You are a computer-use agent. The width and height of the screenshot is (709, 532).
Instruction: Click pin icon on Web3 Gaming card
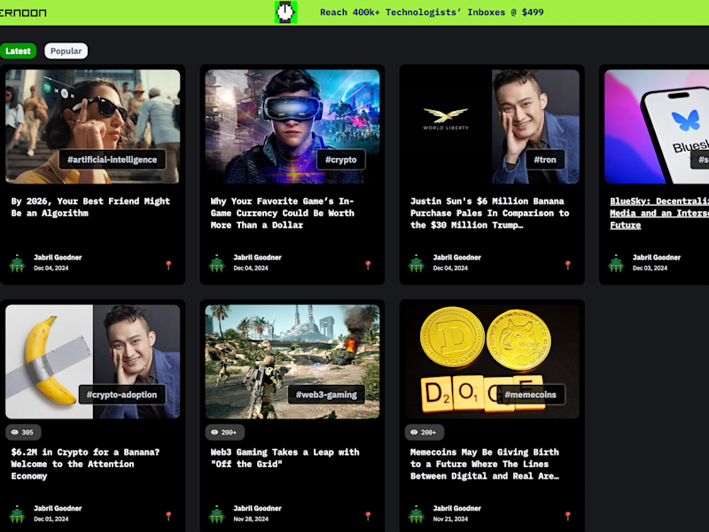click(368, 516)
